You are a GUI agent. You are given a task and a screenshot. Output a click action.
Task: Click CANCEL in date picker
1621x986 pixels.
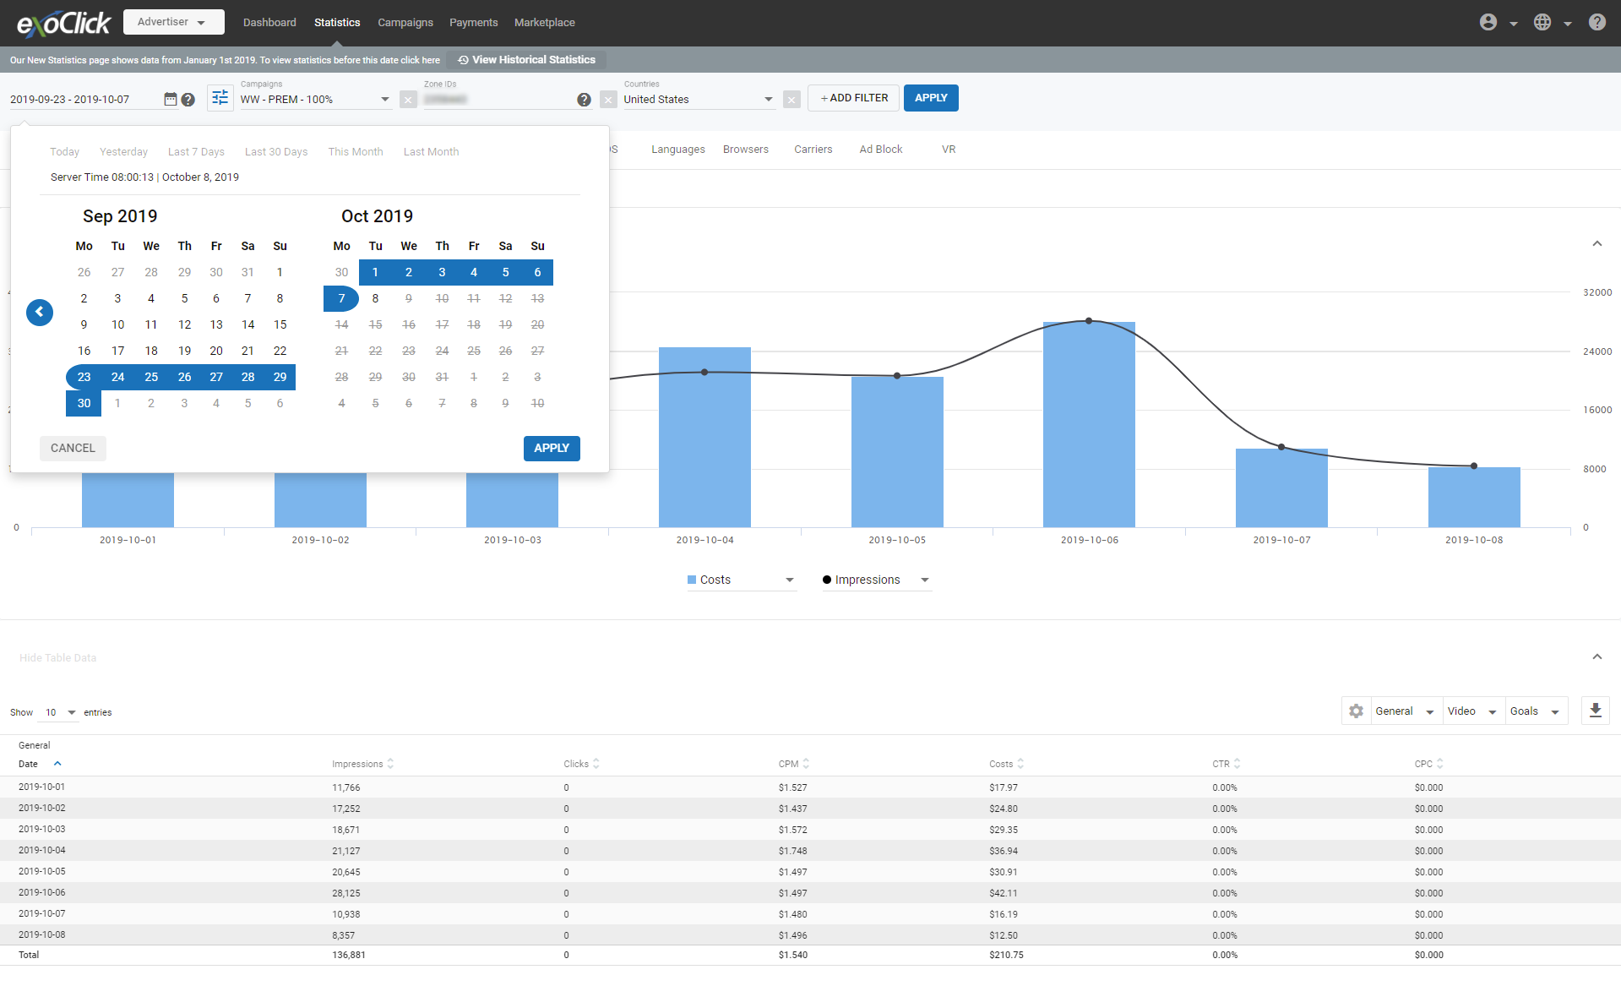(73, 448)
